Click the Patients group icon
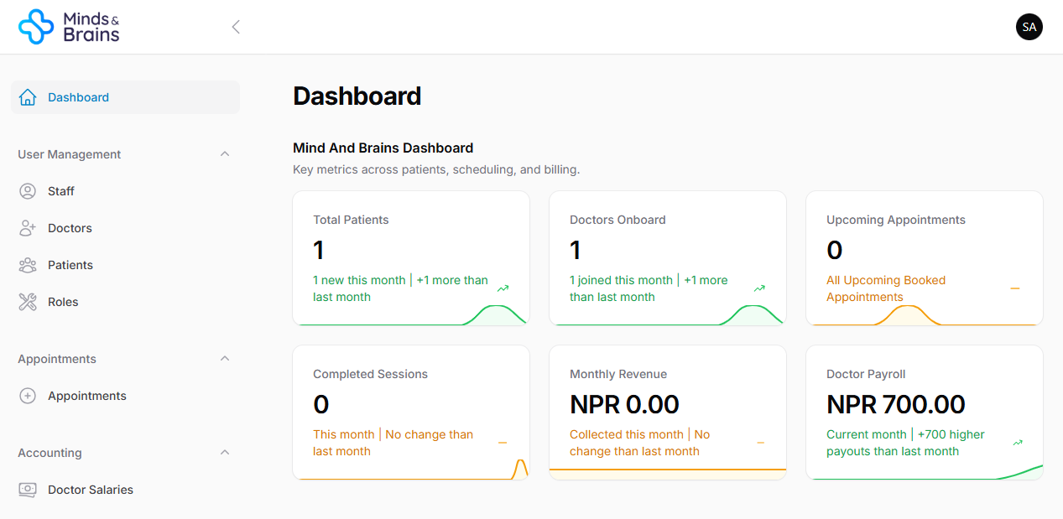 click(28, 265)
